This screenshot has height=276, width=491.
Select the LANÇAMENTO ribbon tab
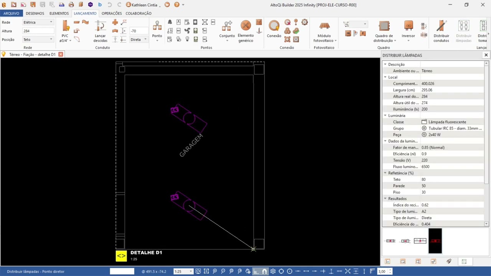pos(85,13)
